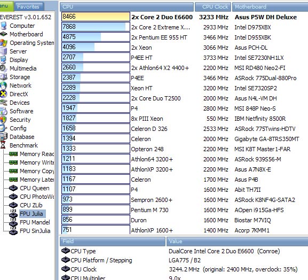This screenshot has height=280, width=308.
Task: Switch to the Menu tab
Action: 6,6
